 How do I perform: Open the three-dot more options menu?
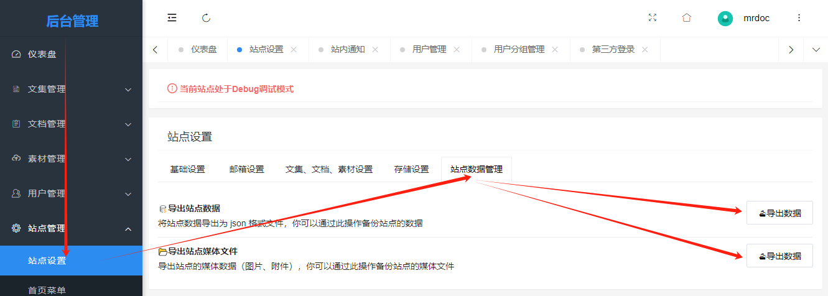point(799,18)
